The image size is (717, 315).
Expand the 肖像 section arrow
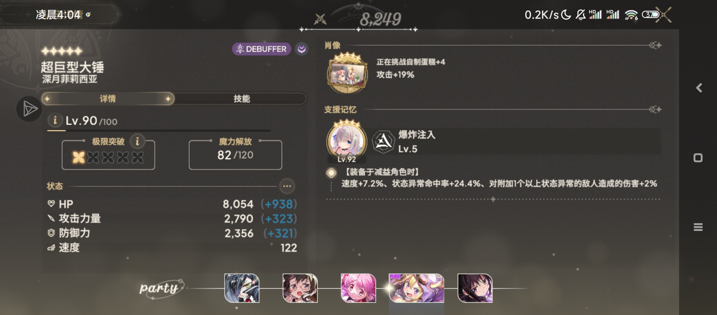pyautogui.click(x=655, y=45)
